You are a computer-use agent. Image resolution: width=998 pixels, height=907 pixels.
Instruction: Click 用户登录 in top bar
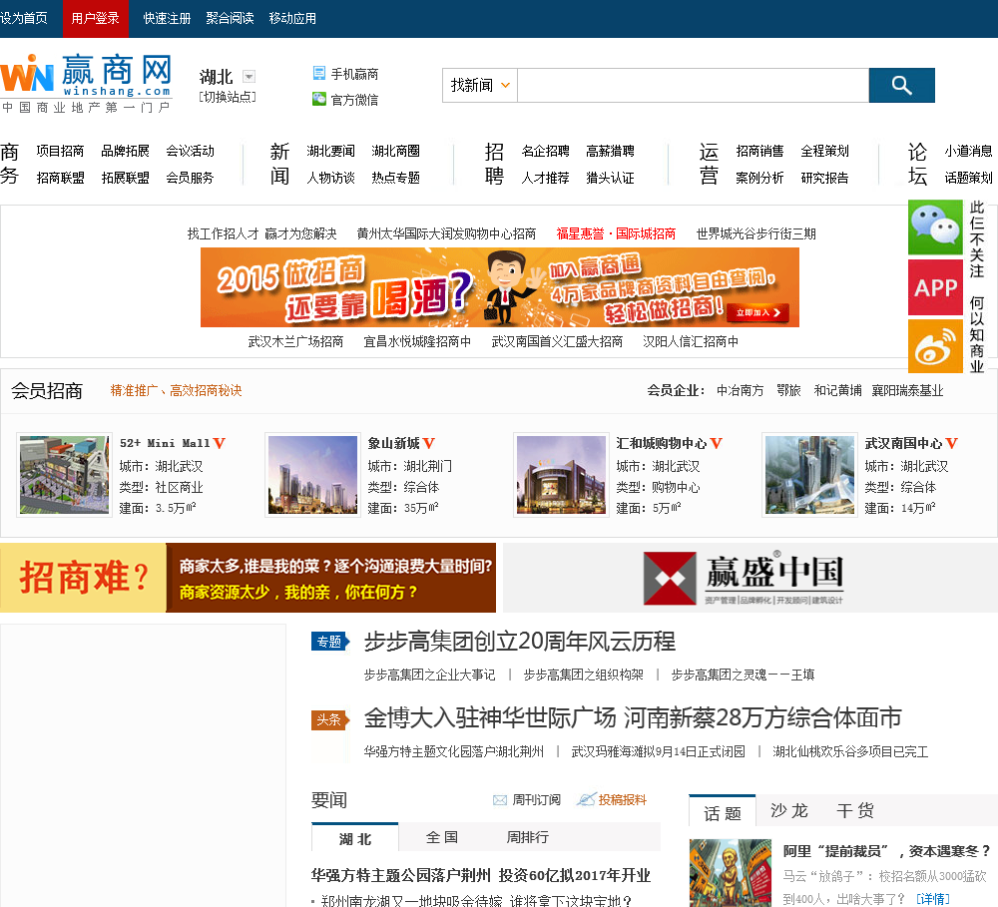(x=96, y=18)
